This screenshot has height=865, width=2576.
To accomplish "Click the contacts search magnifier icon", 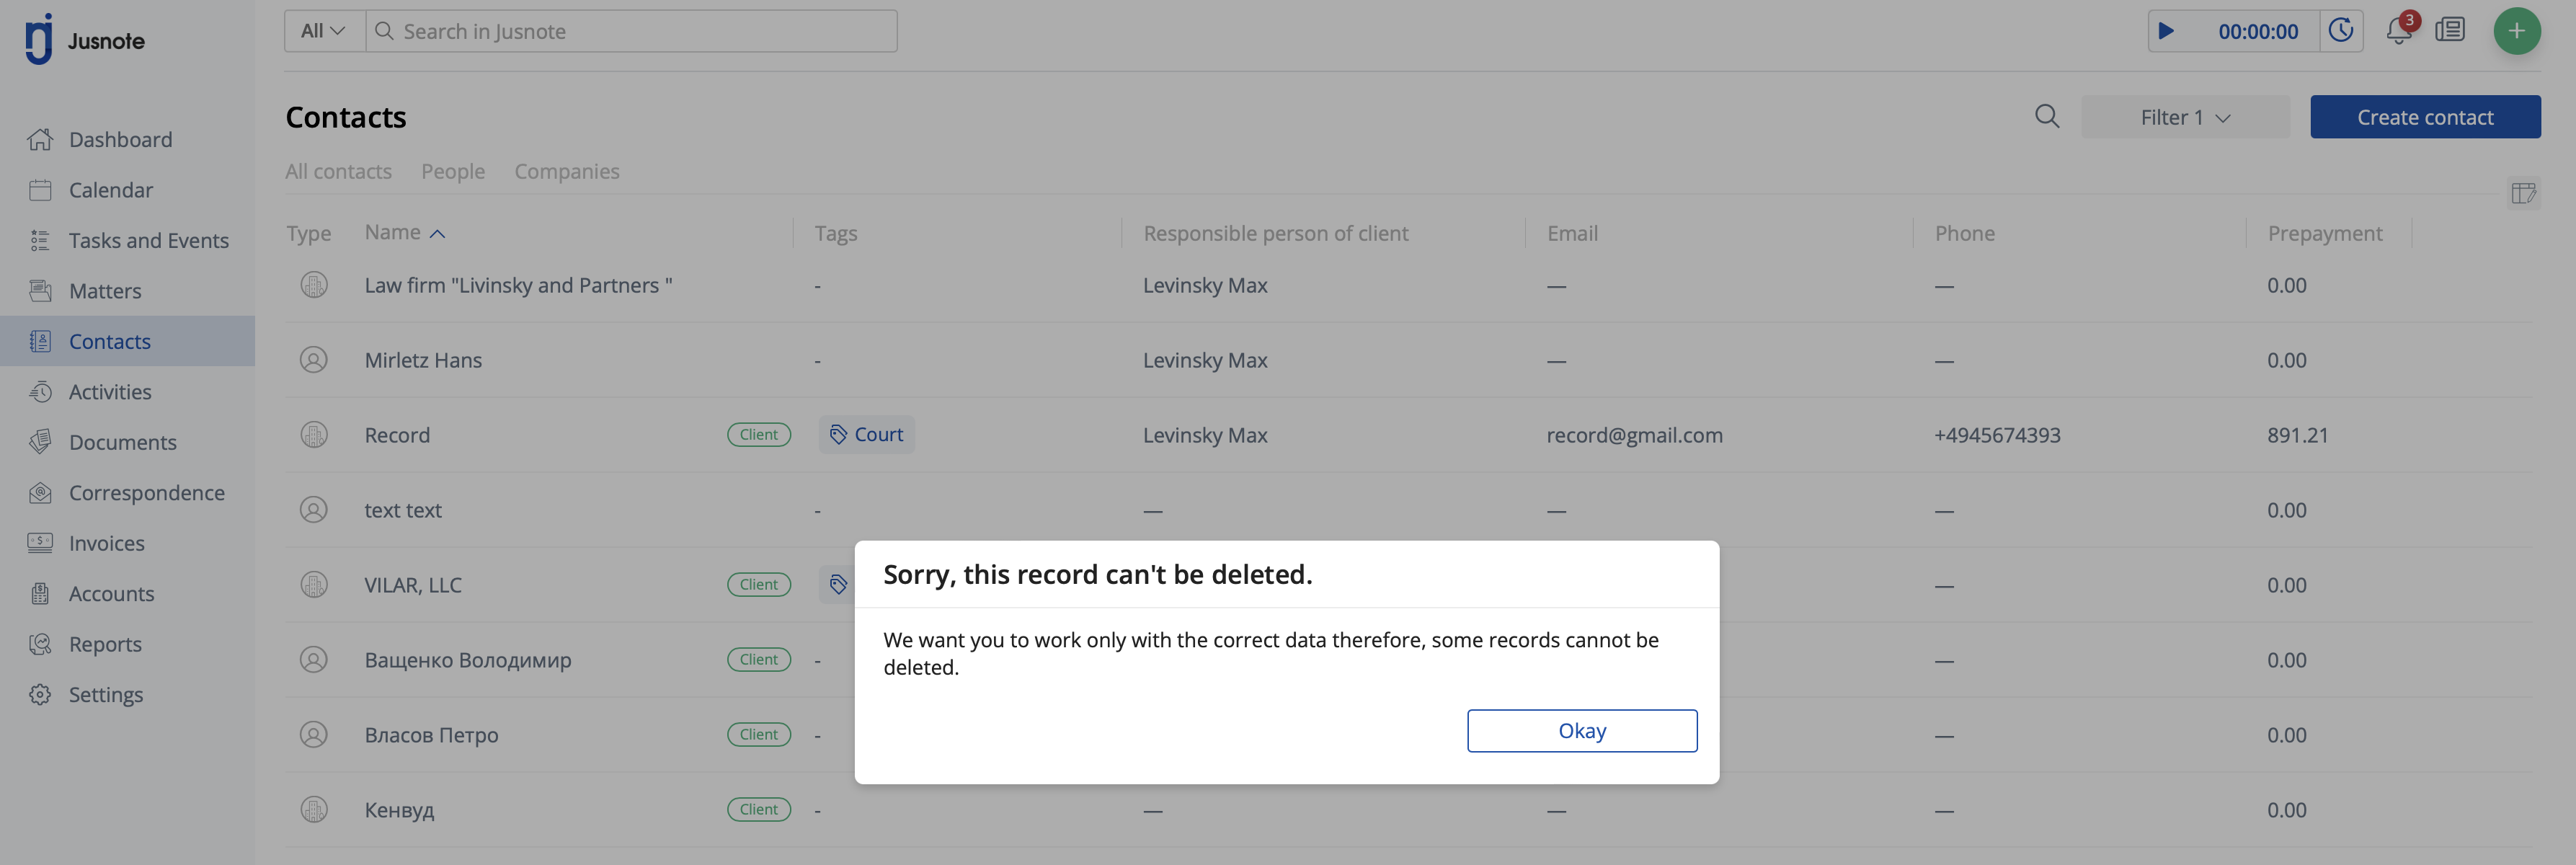I will click(x=2047, y=117).
